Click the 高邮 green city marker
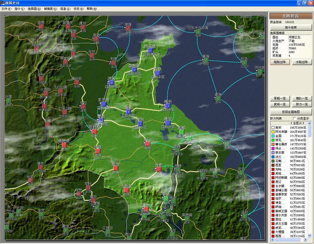 (182, 132)
